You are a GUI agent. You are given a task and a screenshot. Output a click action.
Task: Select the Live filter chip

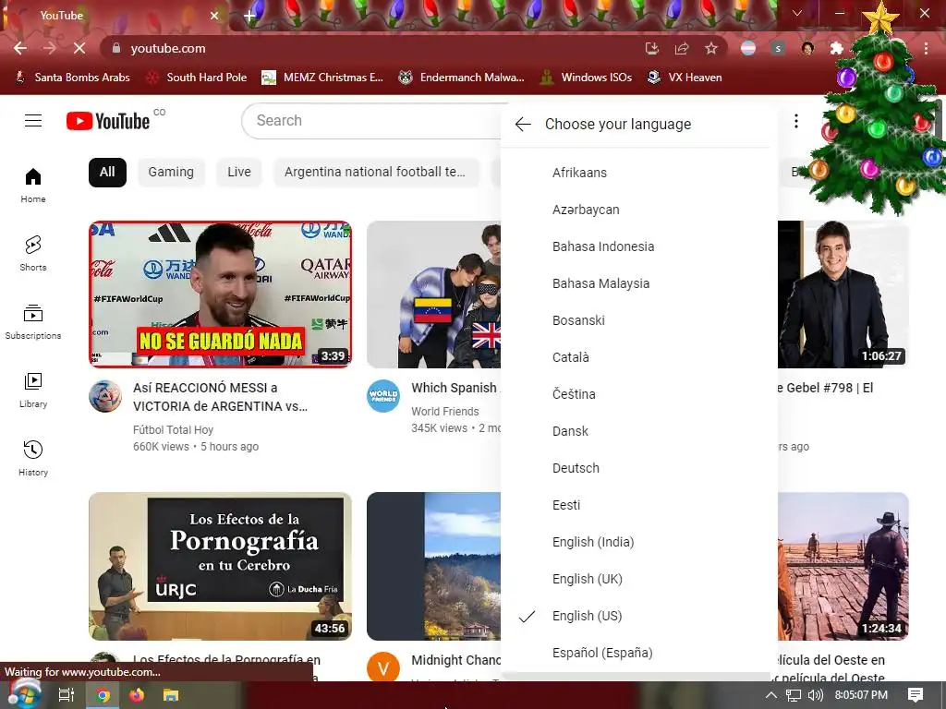click(239, 173)
